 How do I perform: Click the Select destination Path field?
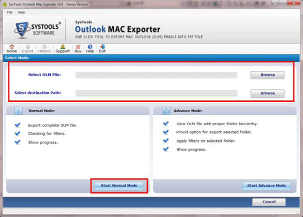pyautogui.click(x=156, y=93)
